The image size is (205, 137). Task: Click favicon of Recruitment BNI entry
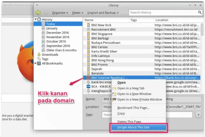point(88,30)
